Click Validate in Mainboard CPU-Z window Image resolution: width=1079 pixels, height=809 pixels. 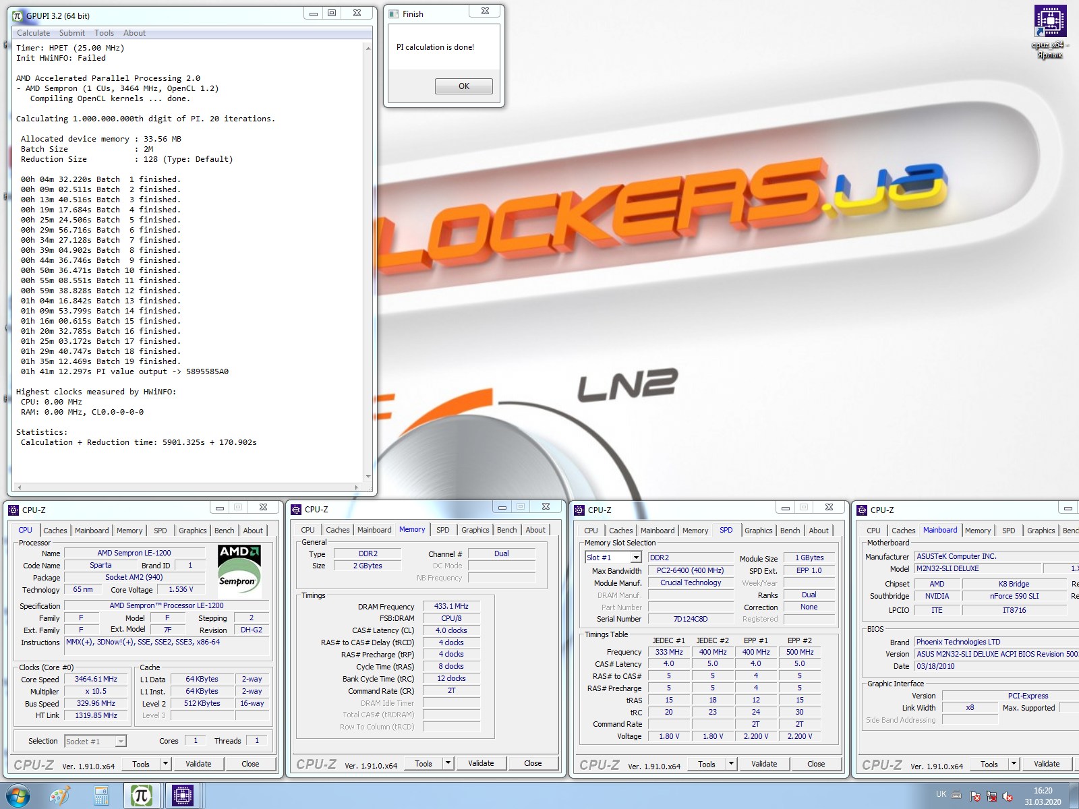1047,764
